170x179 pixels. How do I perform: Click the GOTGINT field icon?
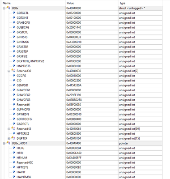pyautogui.click(x=14, y=17)
